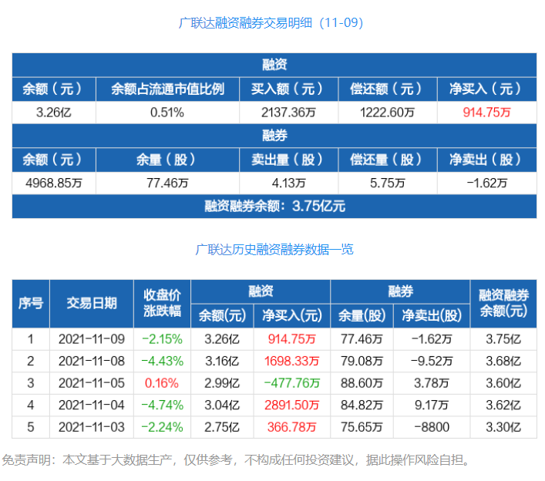
Task: Click the 2891.50万 net buy value
Action: [x=292, y=405]
